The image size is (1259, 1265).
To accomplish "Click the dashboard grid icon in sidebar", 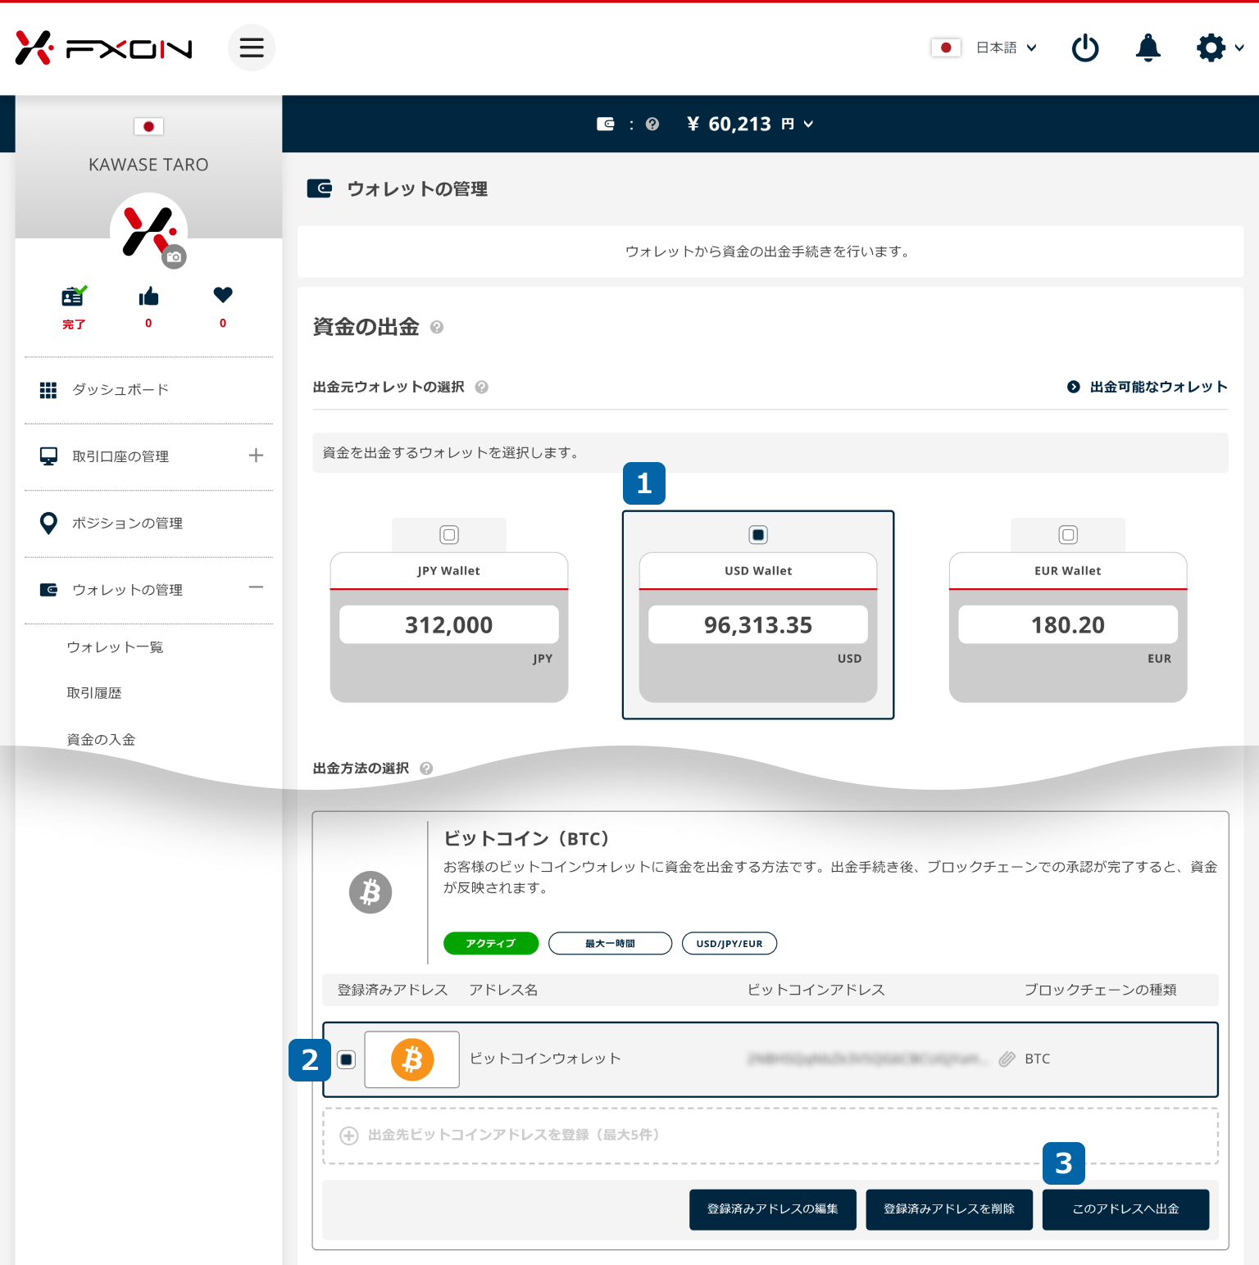I will (48, 390).
